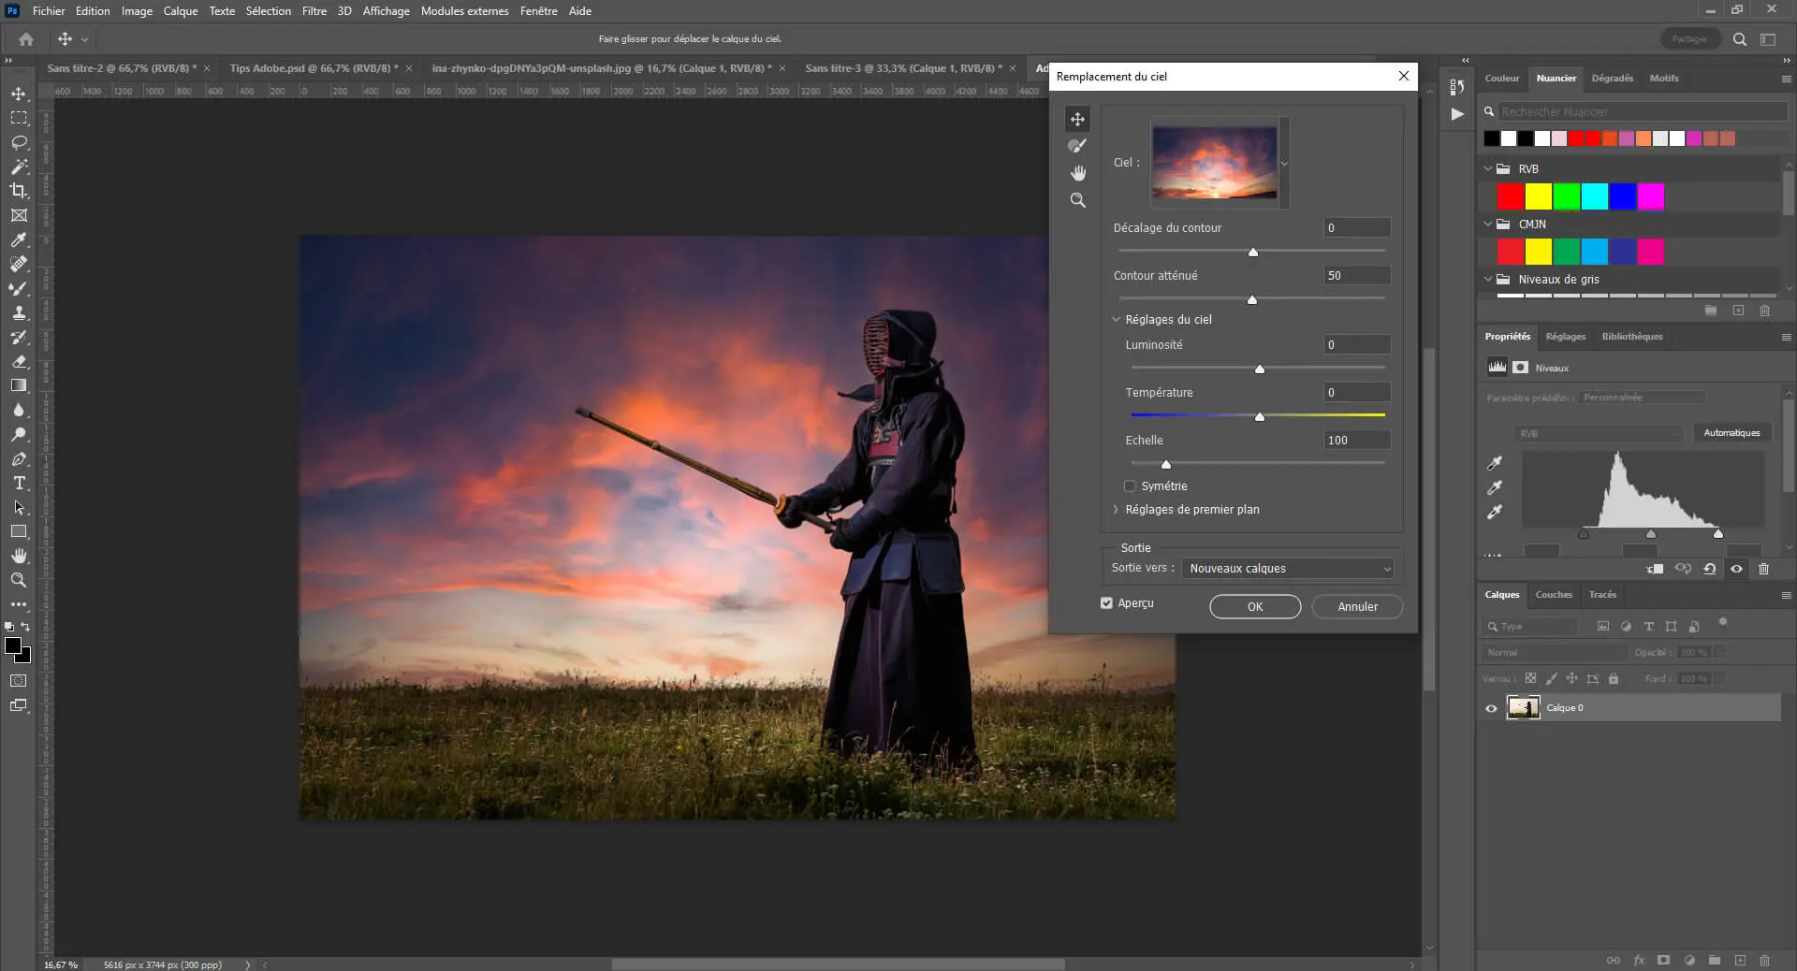Click the Annuler button

(x=1356, y=607)
